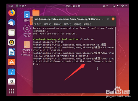
Task: Show all applications grid
Action: coord(12,91)
